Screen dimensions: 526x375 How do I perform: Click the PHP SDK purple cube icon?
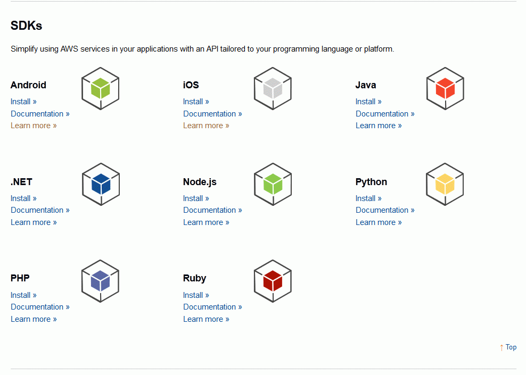tap(100, 281)
